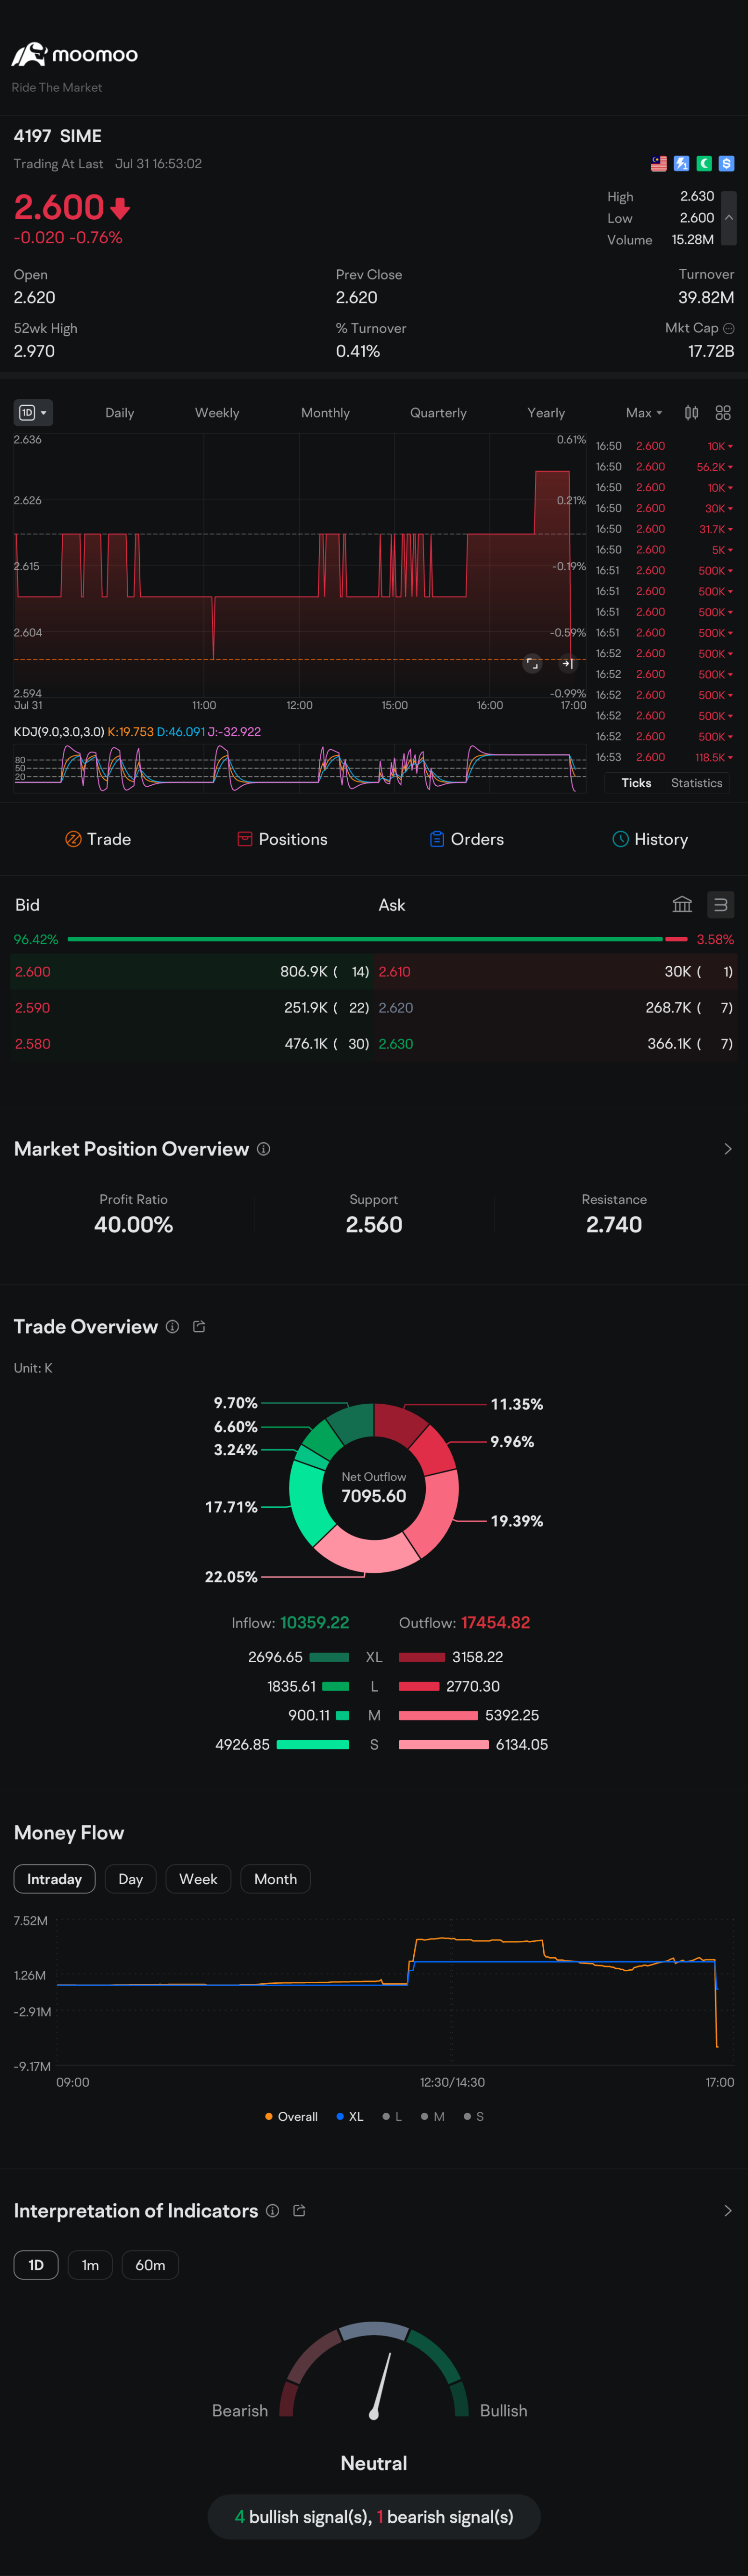Switch chart to Quarterly
Viewport: 748px width, 2576px height.
tap(438, 413)
